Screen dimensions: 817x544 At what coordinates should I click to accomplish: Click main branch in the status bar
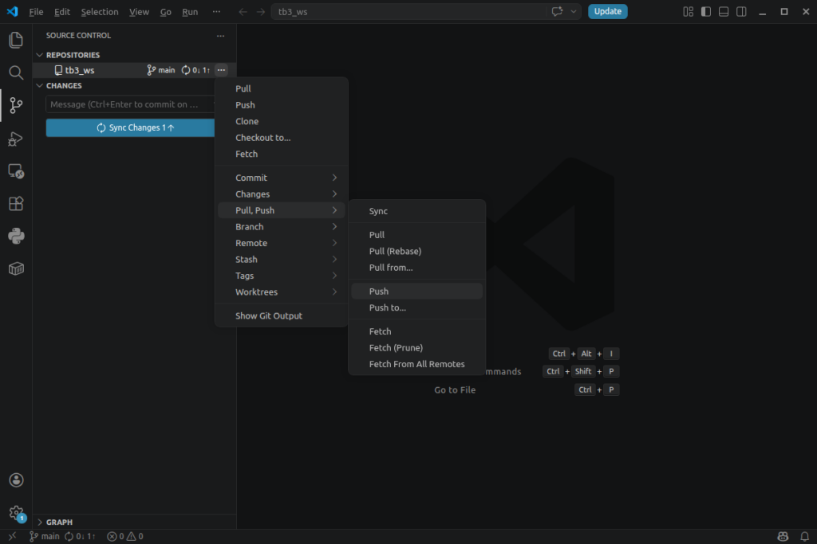click(45, 536)
